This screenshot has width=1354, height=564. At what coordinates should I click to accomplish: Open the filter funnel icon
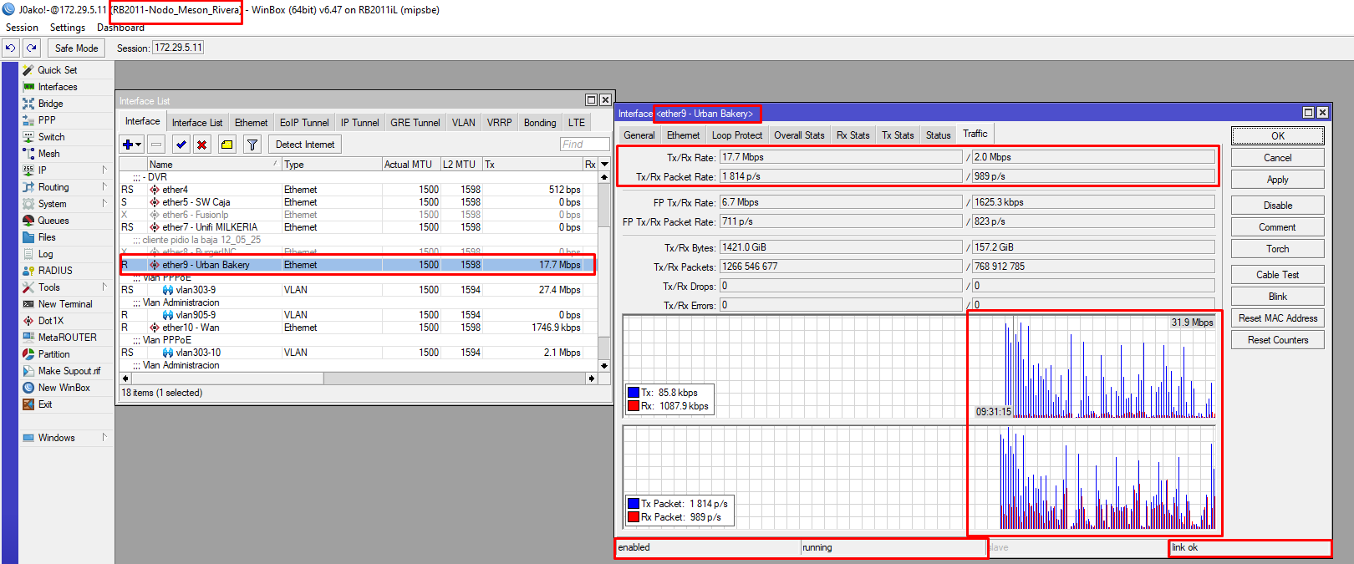tap(252, 145)
